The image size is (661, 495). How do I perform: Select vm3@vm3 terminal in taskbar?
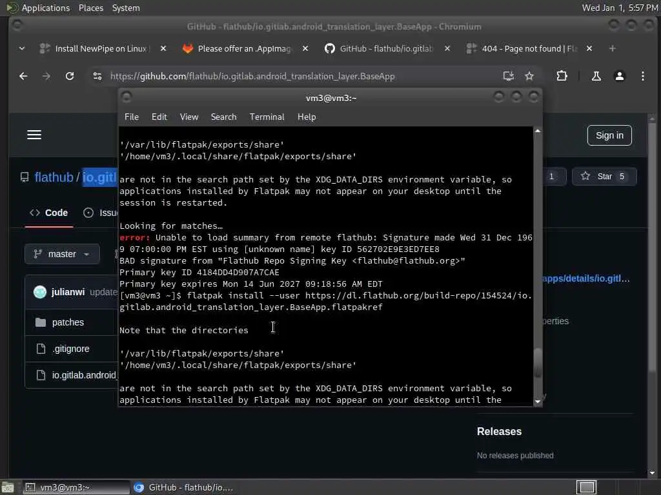click(76, 487)
